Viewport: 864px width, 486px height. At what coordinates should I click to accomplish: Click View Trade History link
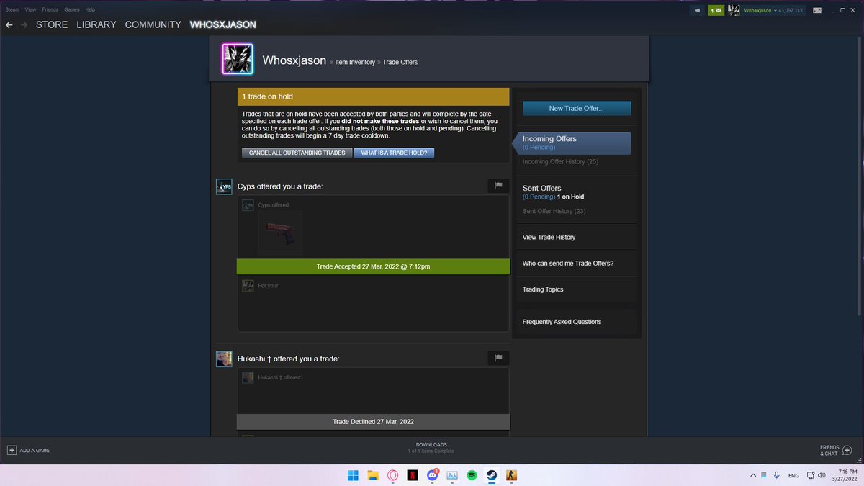point(549,237)
